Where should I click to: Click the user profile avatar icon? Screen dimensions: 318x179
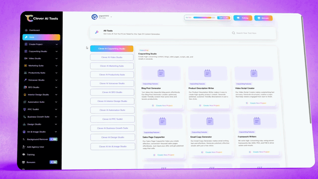pyautogui.click(x=95, y=17)
